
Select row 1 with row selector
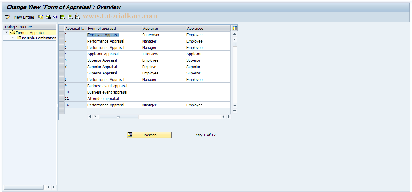pyautogui.click(x=62, y=35)
